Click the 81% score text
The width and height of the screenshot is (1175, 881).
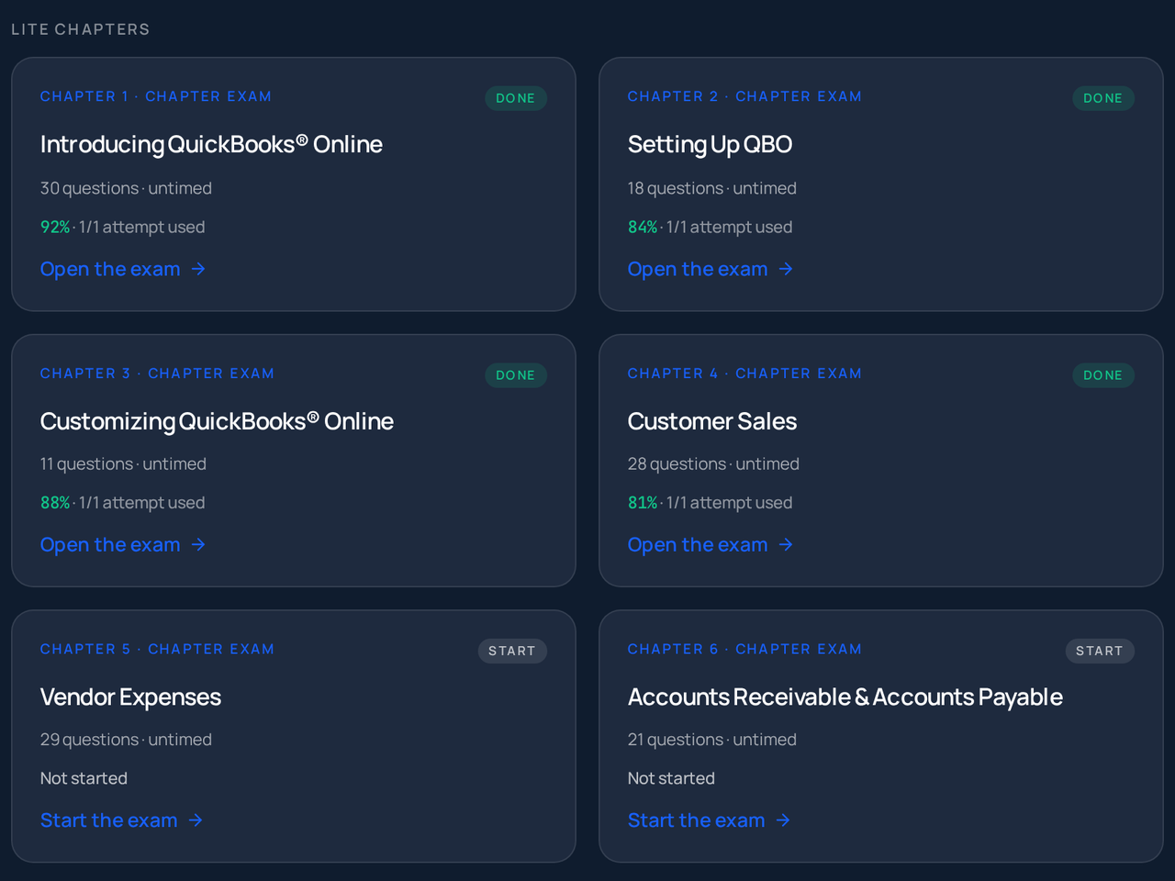pyautogui.click(x=643, y=503)
